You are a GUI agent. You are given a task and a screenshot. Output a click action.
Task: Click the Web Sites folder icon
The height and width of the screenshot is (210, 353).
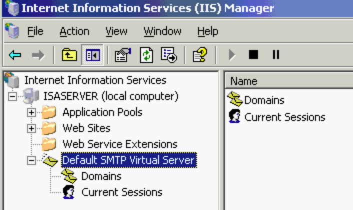click(49, 128)
